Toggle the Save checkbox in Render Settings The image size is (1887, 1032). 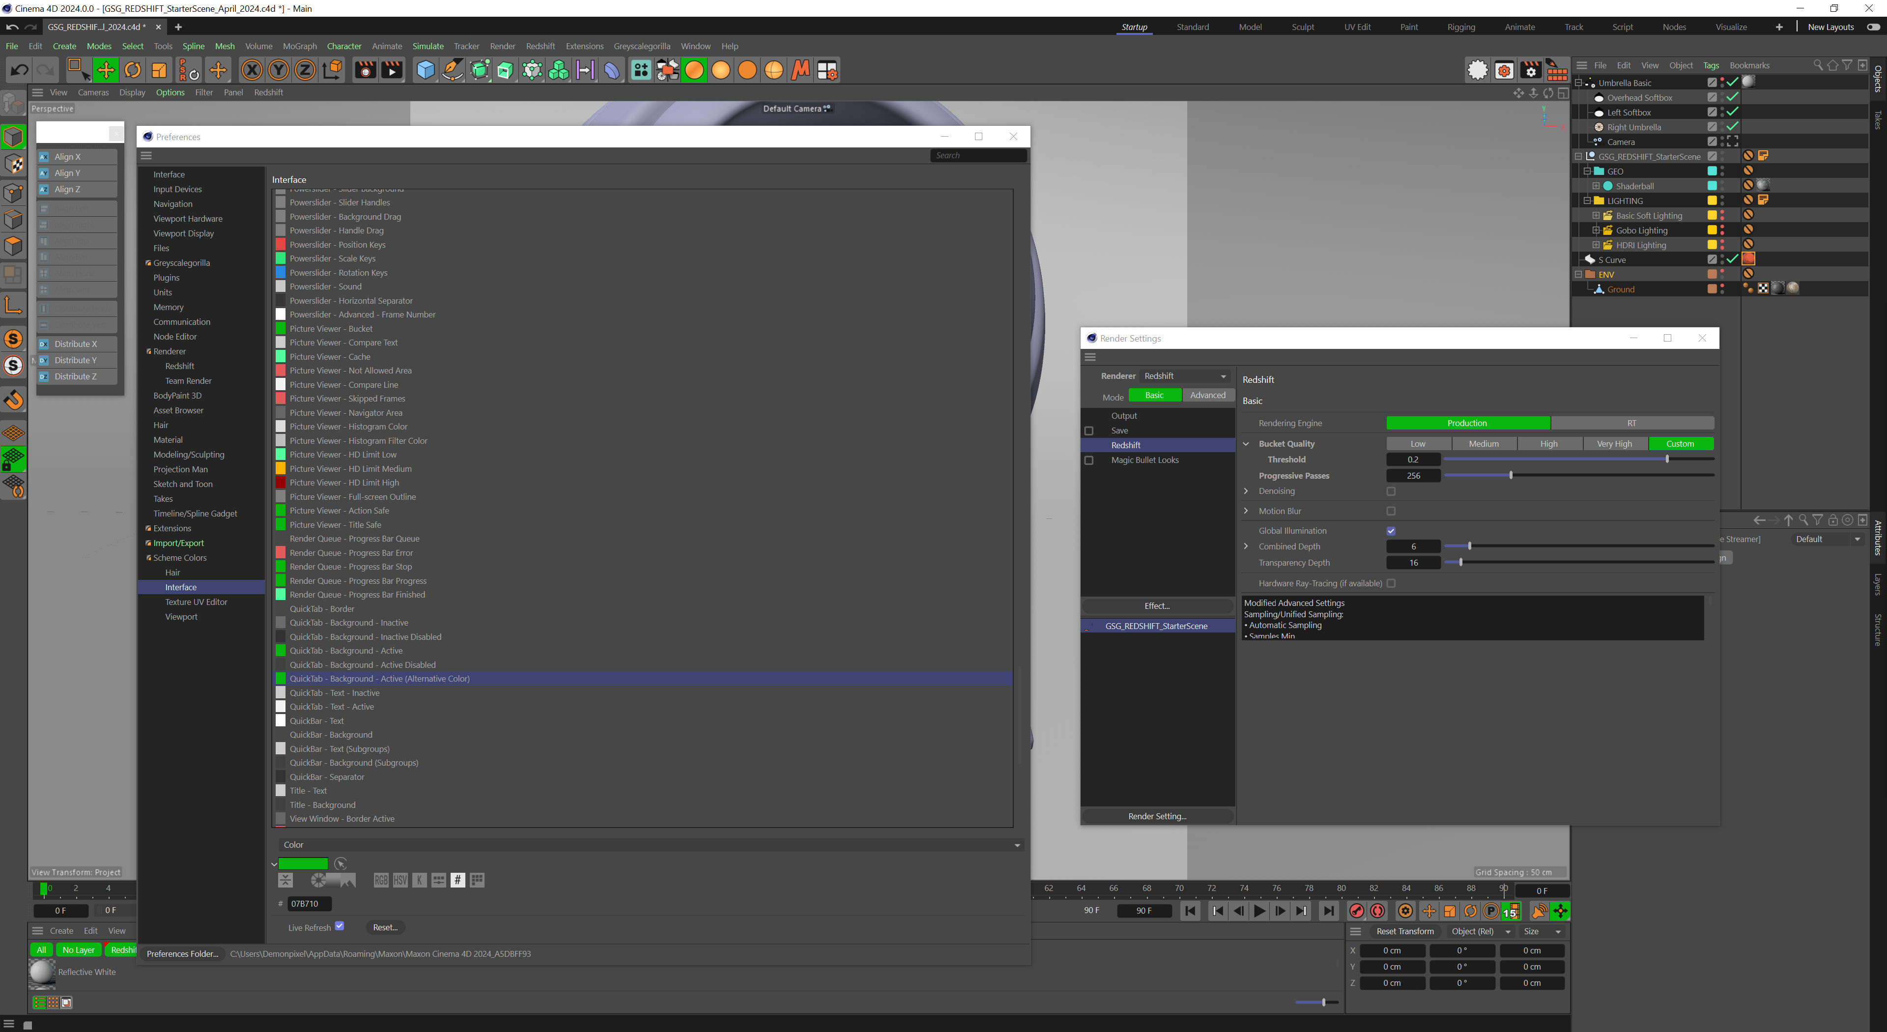[1088, 431]
